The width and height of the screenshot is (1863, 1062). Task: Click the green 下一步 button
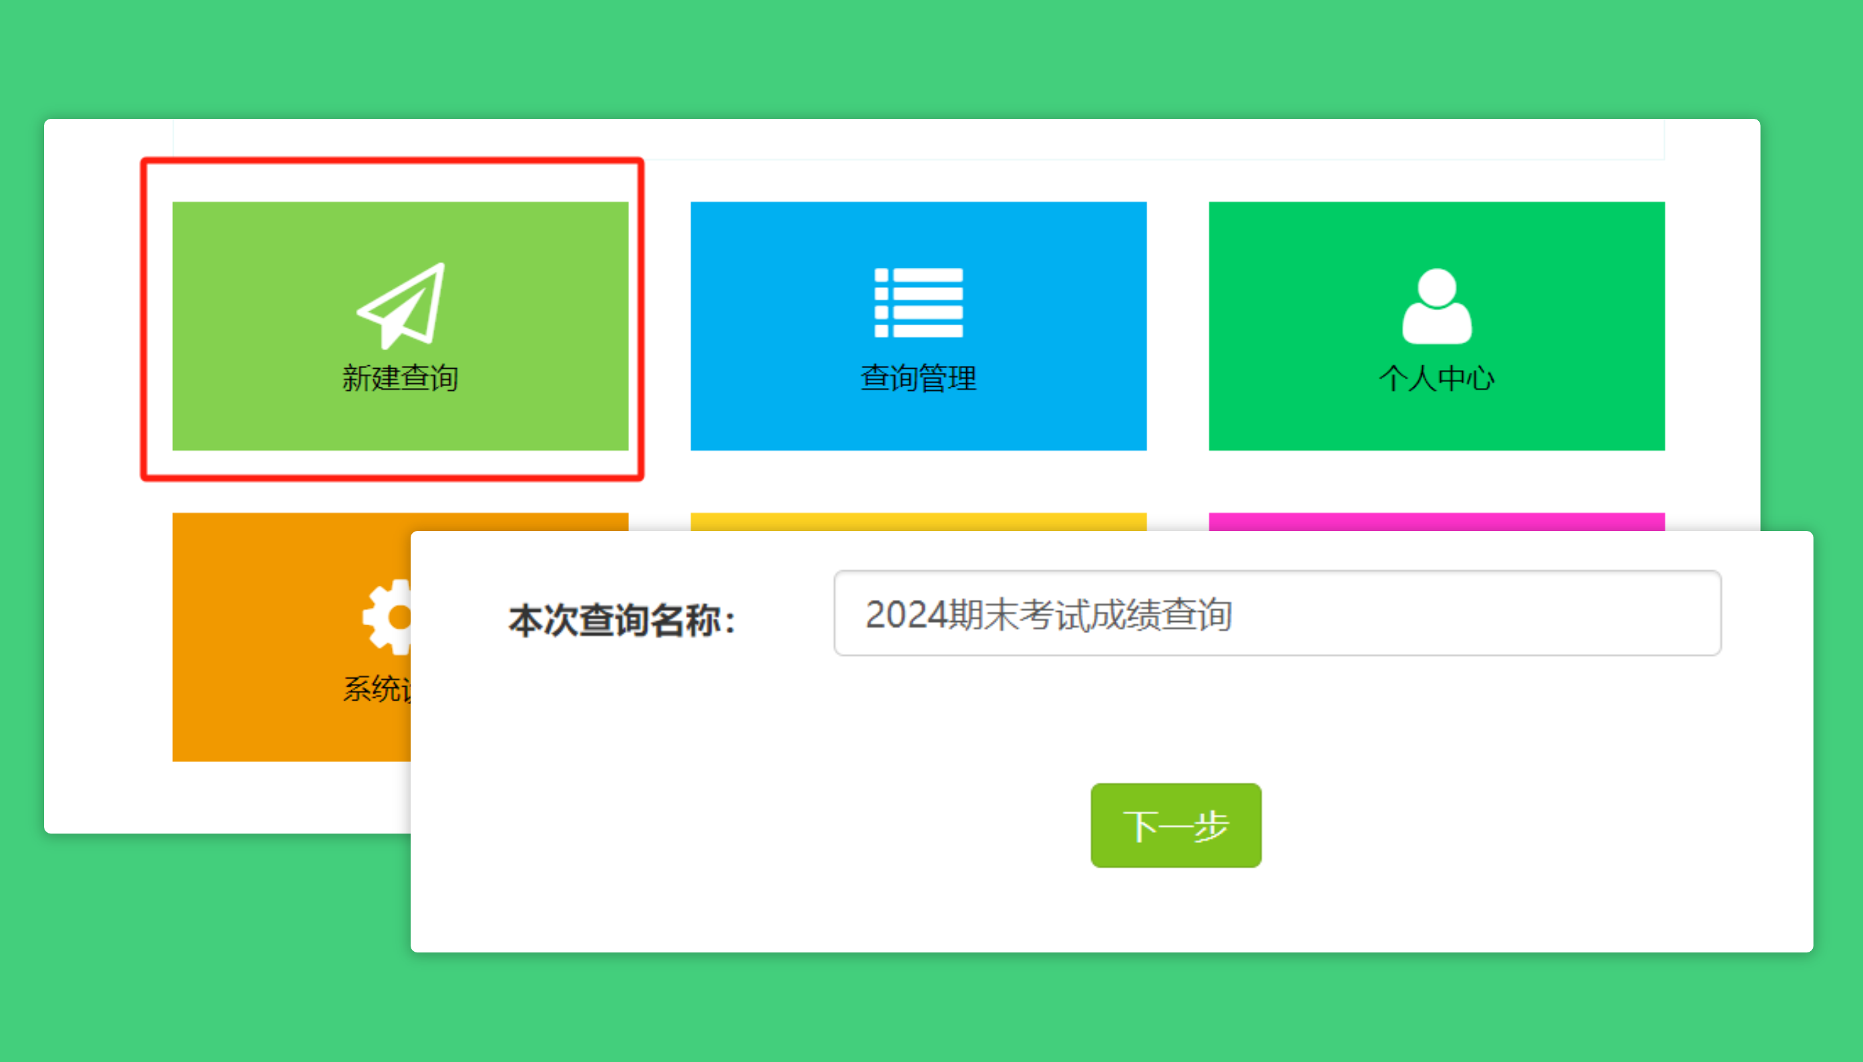tap(1176, 825)
